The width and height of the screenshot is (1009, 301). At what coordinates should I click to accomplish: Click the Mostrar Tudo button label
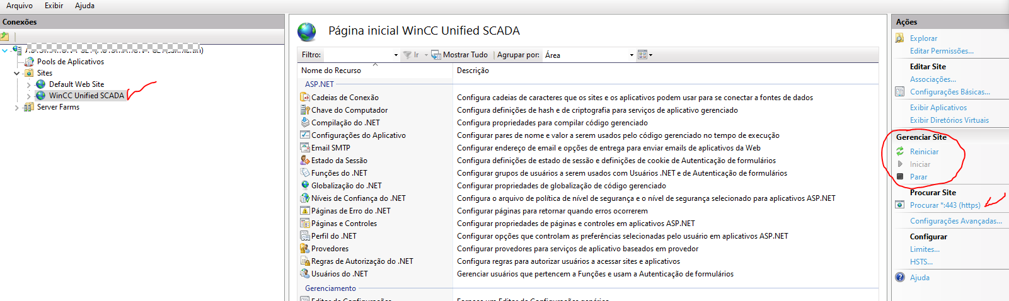coord(465,55)
